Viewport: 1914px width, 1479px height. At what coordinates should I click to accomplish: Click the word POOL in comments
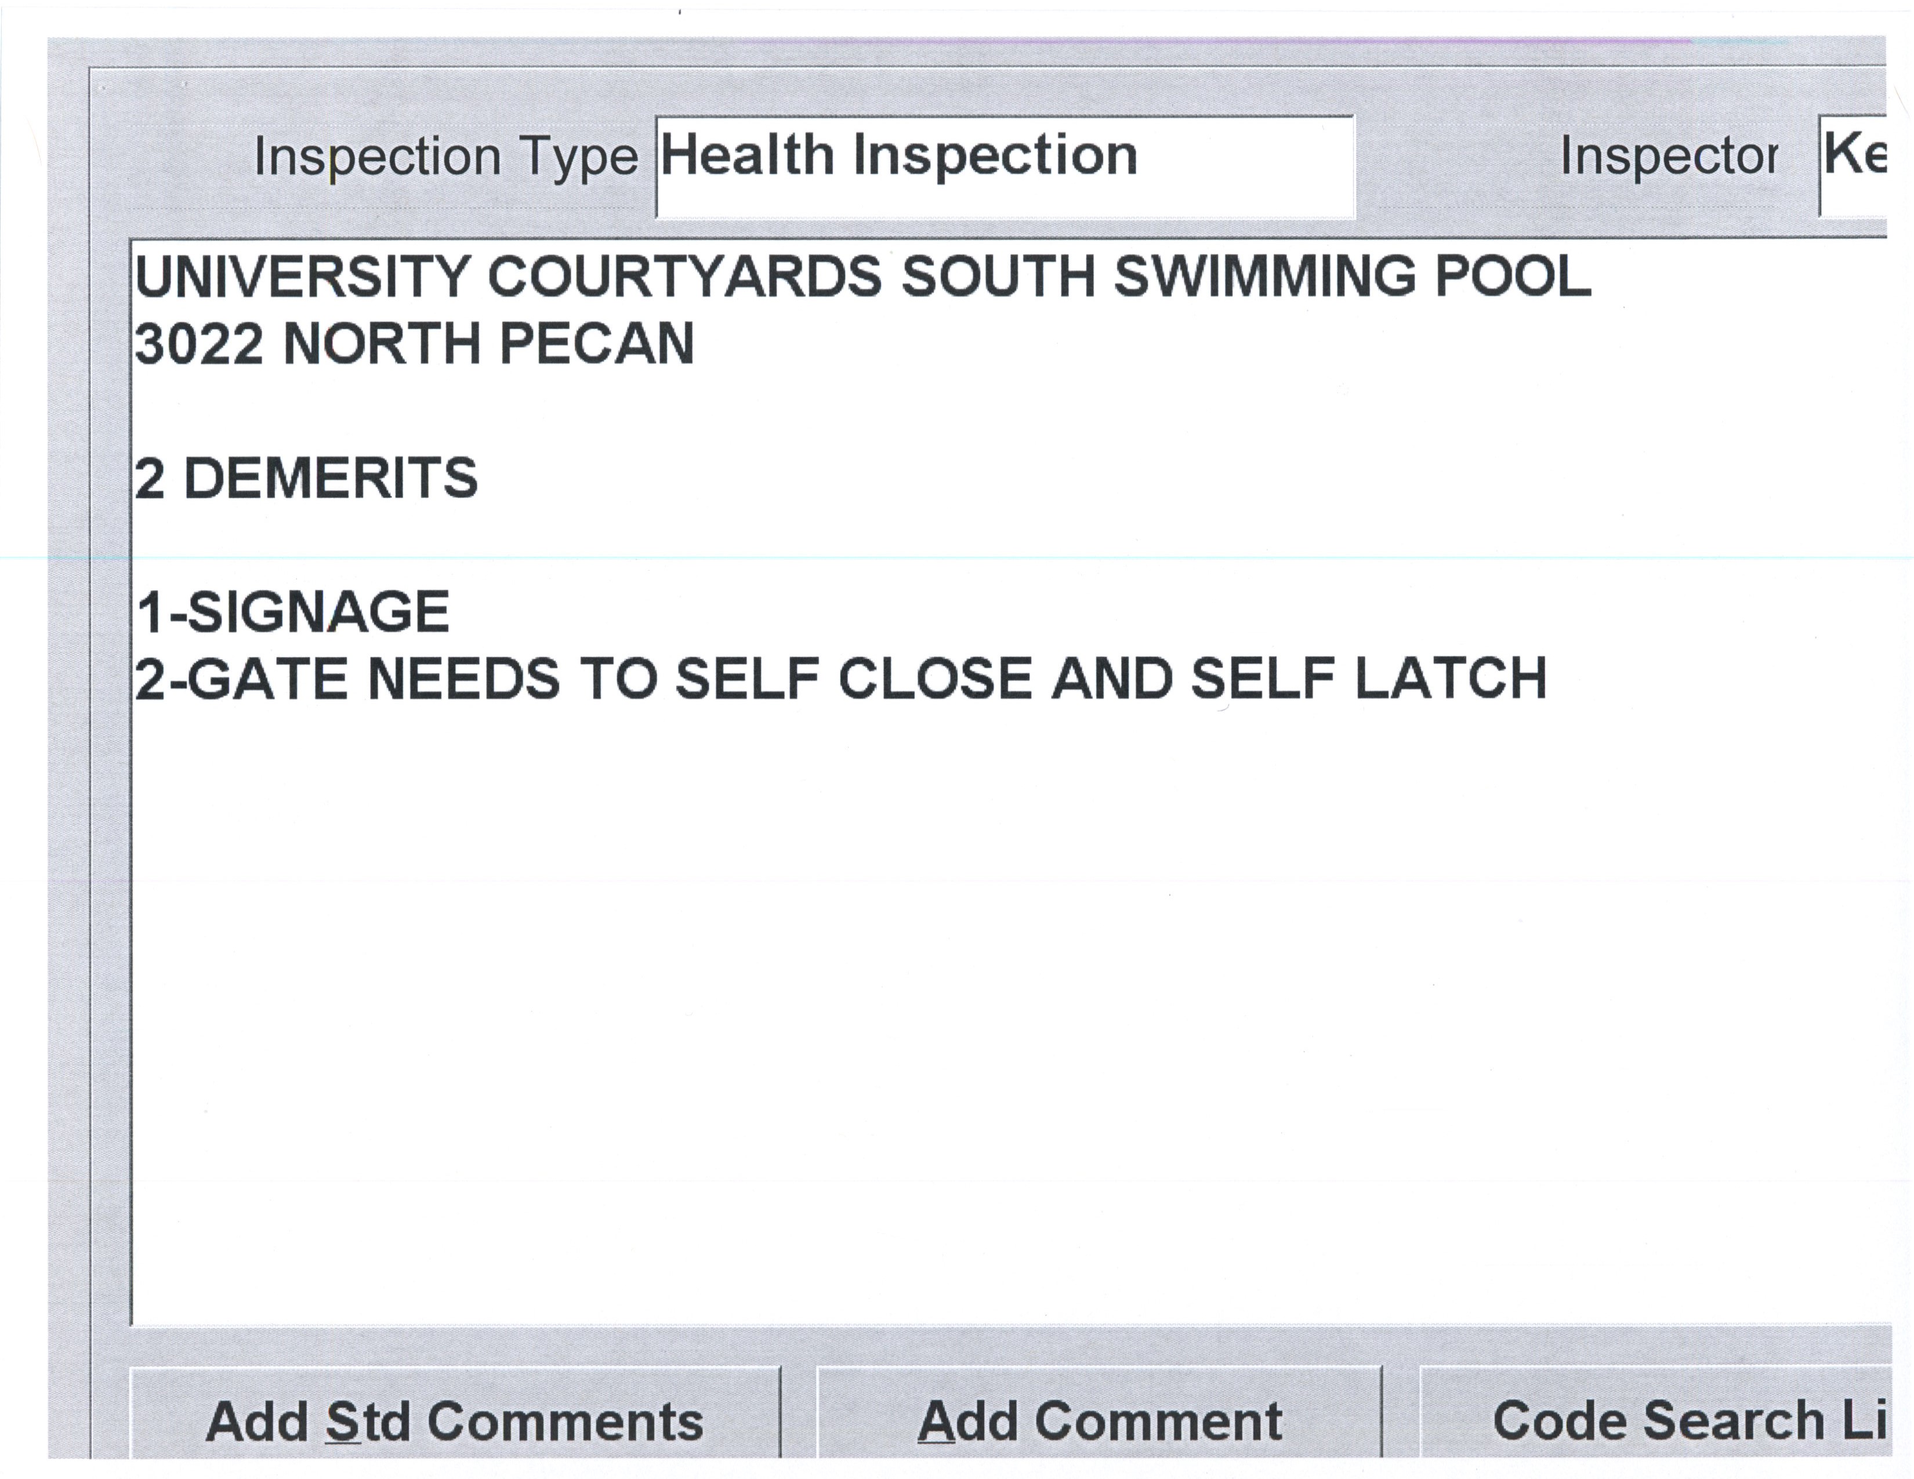coord(1511,277)
